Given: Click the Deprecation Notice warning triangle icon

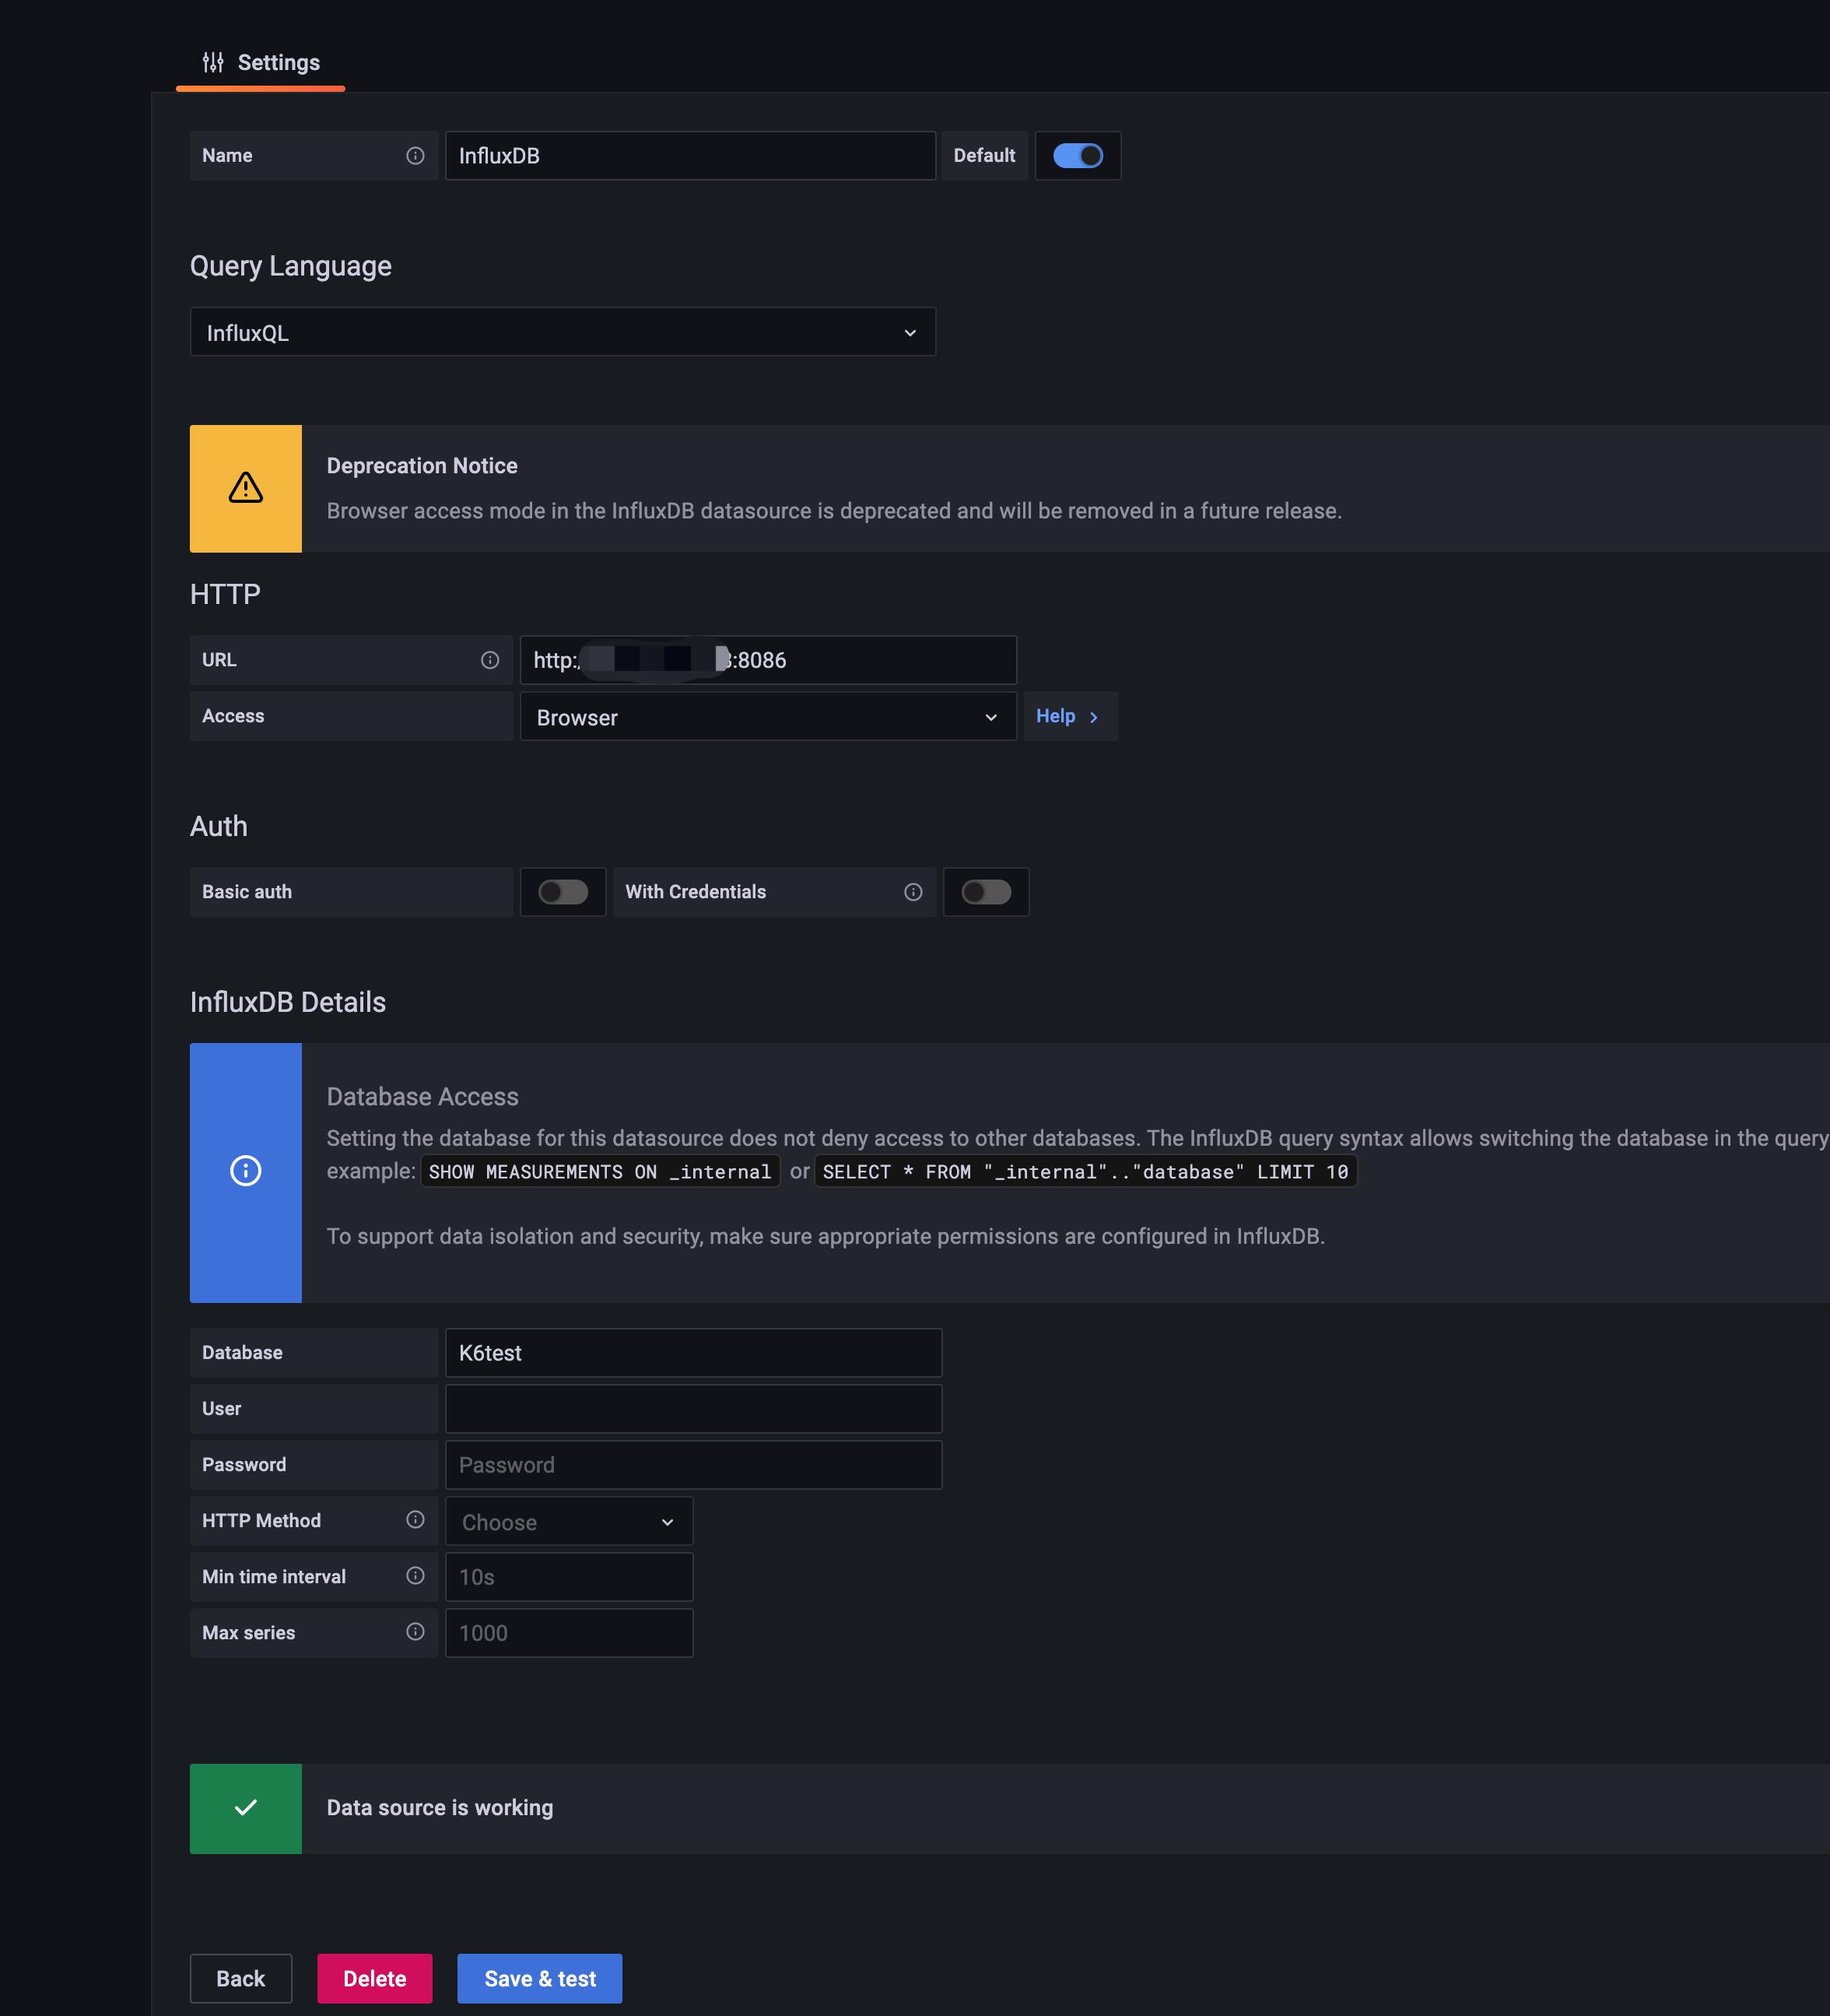Looking at the screenshot, I should (x=246, y=488).
